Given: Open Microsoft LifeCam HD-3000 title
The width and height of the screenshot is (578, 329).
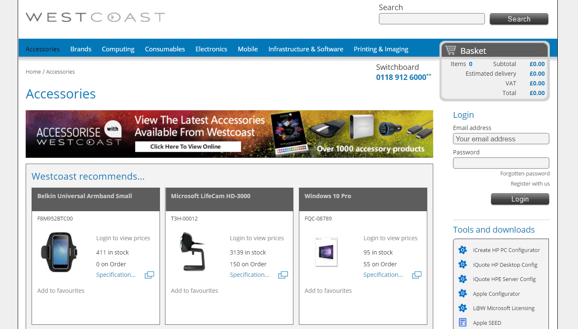Looking at the screenshot, I should click(x=210, y=196).
